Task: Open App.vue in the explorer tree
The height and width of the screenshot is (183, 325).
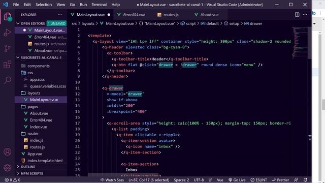Action: [35, 154]
